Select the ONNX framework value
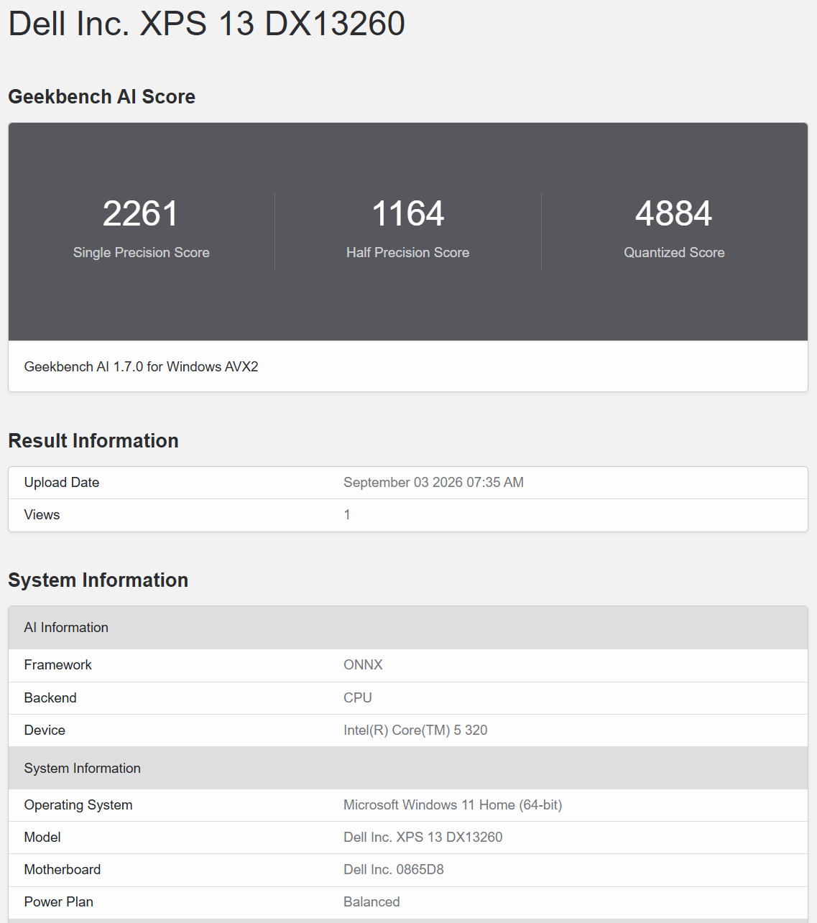Screen dimensions: 817x923 (364, 665)
